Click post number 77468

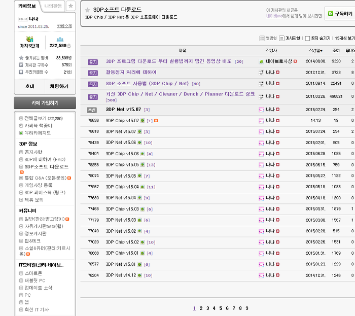(93, 208)
